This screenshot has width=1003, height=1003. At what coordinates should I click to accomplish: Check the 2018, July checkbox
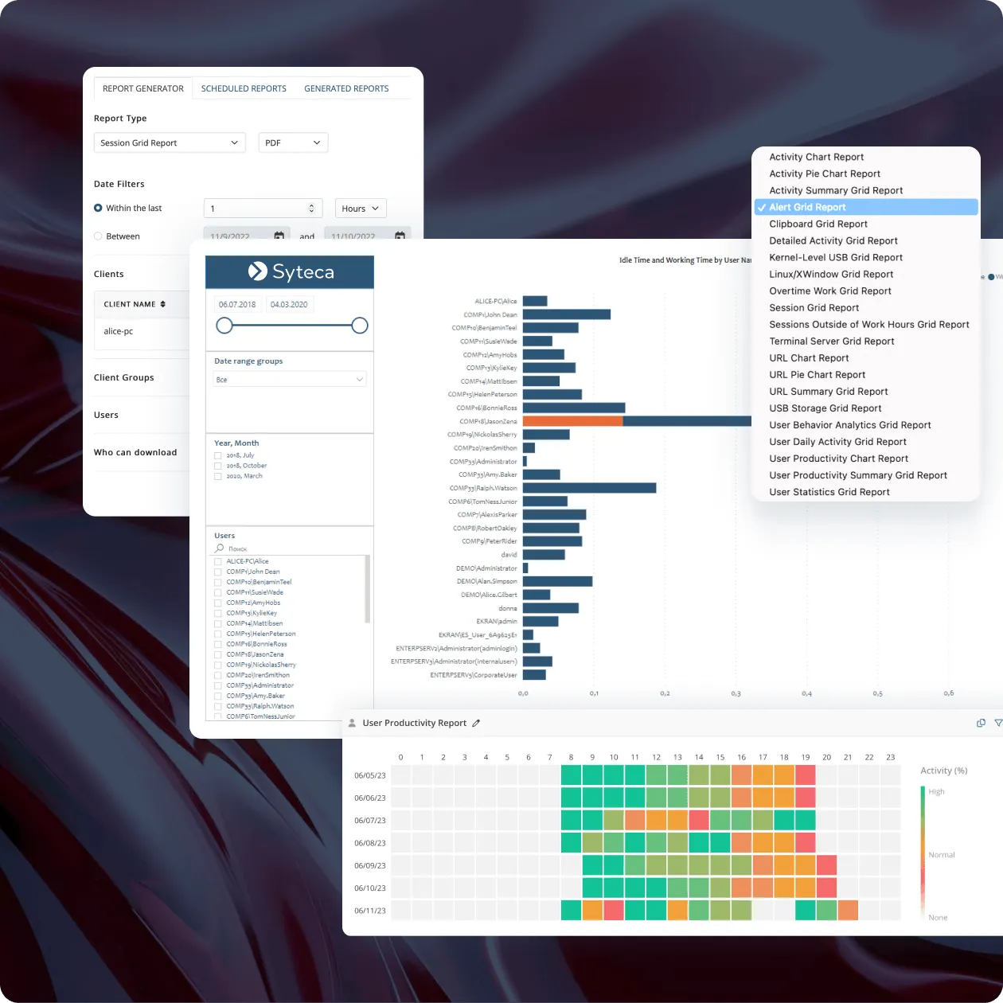(217, 455)
